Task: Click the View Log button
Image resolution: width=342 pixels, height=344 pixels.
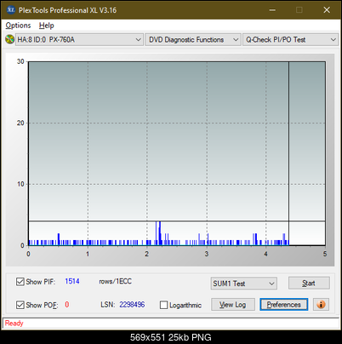Action: click(x=233, y=305)
